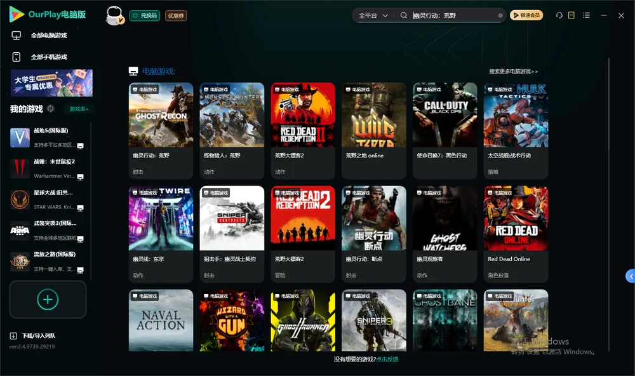The image size is (635, 376).
Task: Open 怪物猎人：荒野 game card
Action: click(232, 130)
